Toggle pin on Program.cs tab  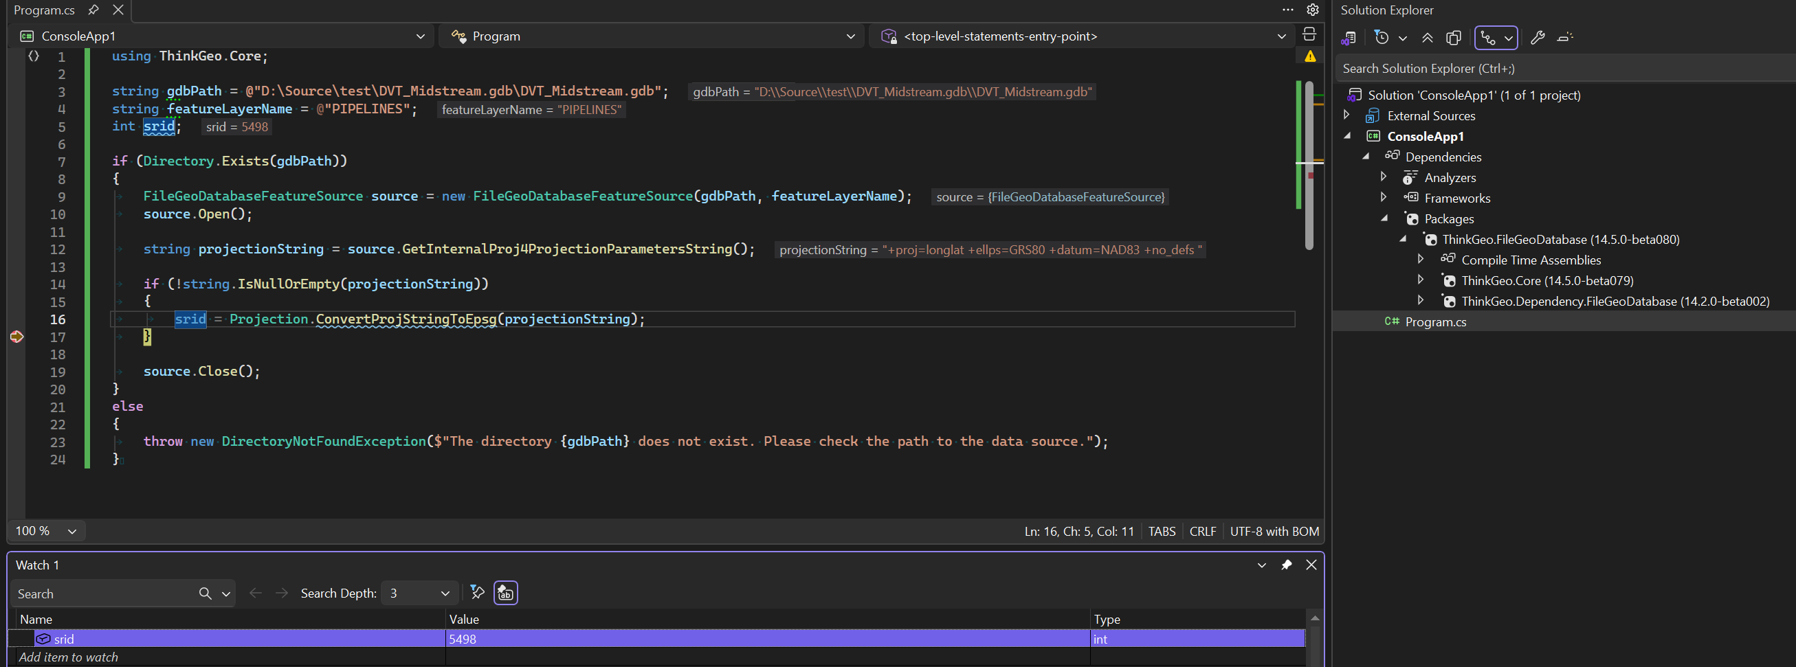point(93,10)
